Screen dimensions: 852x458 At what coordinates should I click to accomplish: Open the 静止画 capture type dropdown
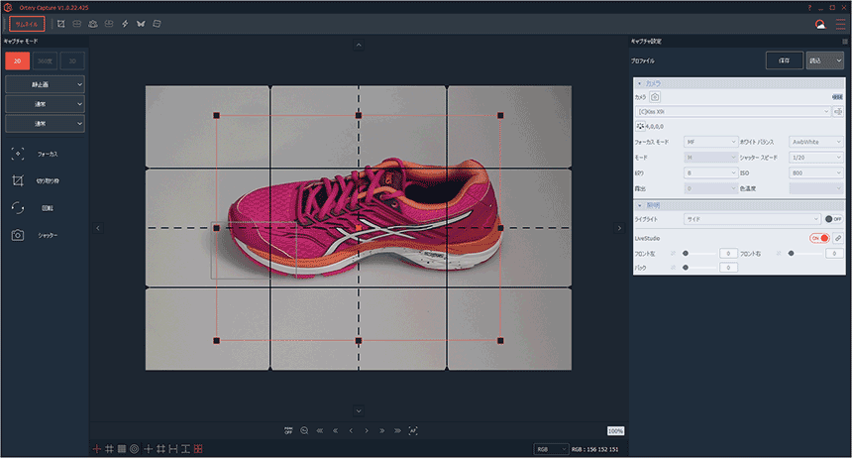point(45,84)
